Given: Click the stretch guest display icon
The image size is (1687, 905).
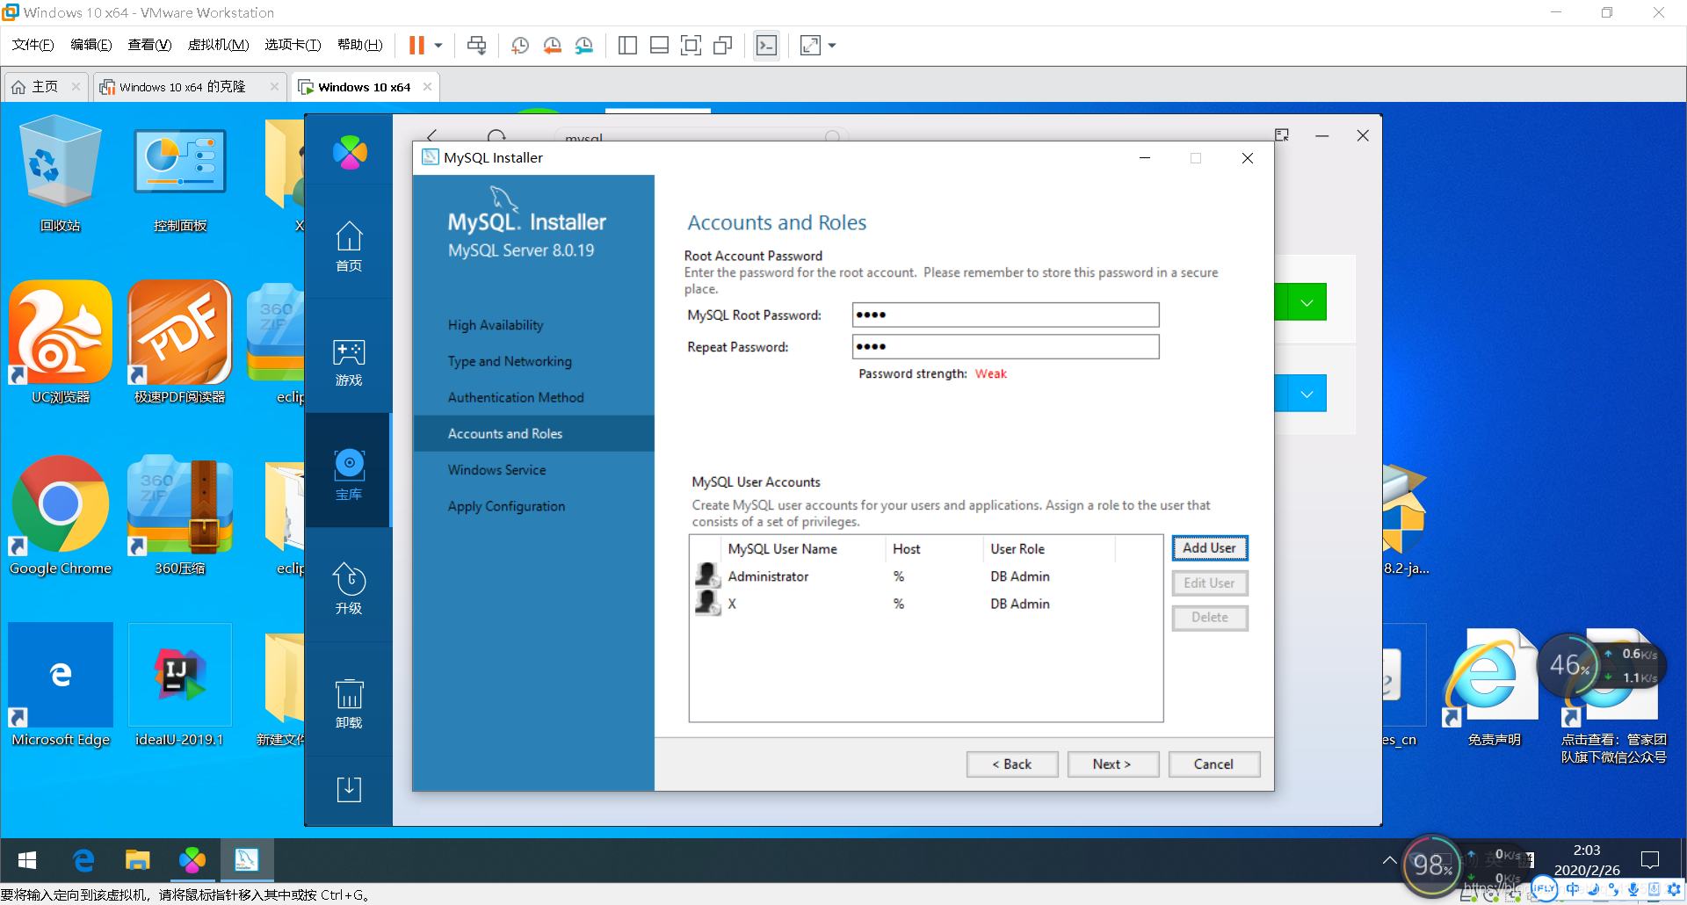Looking at the screenshot, I should (810, 46).
